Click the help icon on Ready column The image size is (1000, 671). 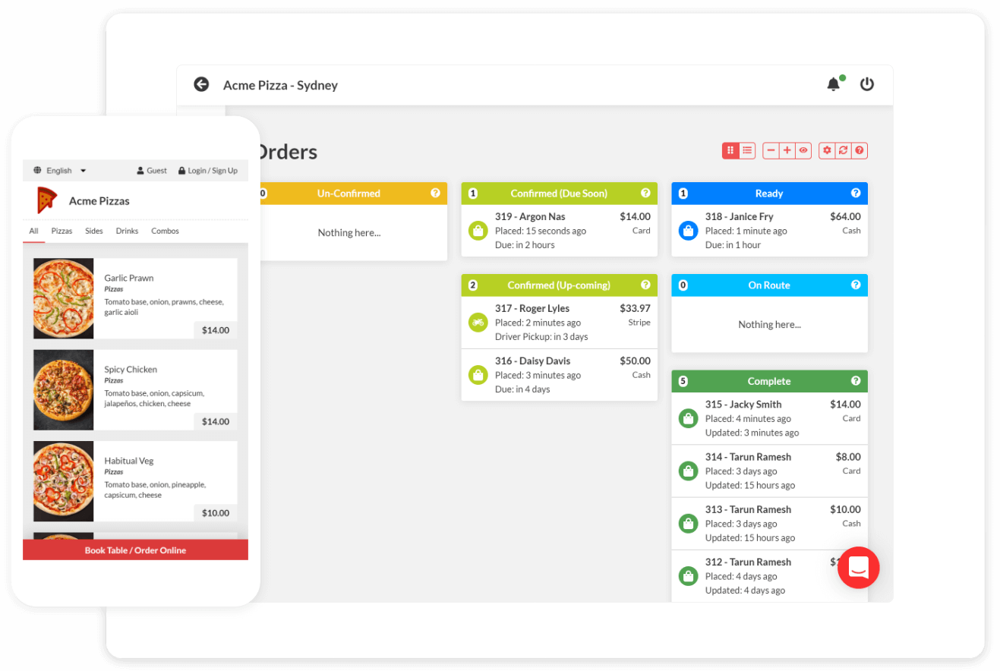click(856, 193)
